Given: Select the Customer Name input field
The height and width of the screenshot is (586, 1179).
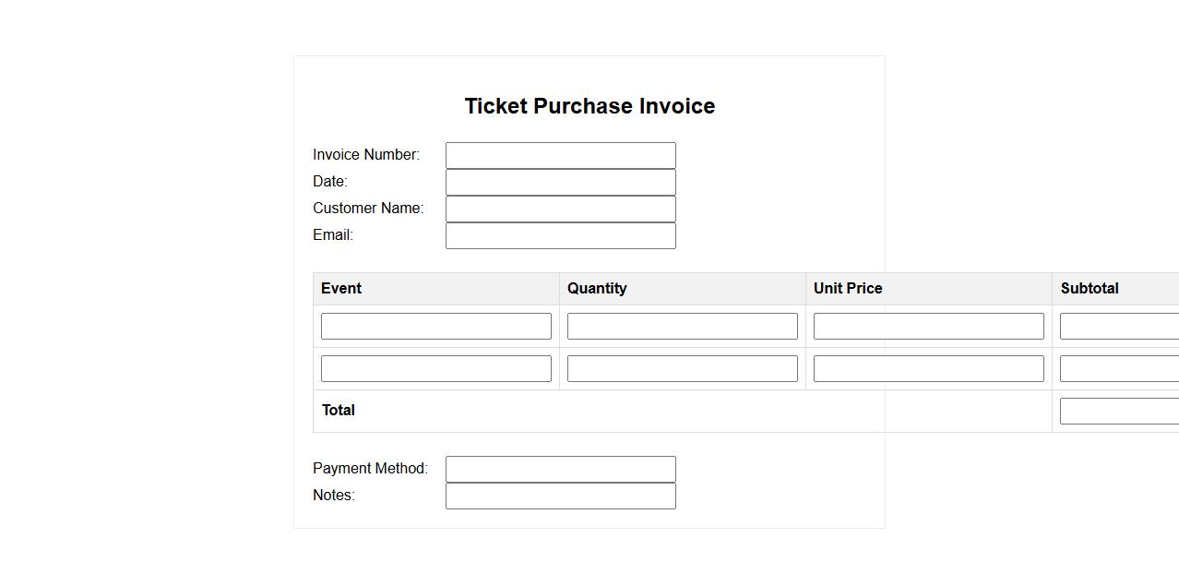Looking at the screenshot, I should click(x=560, y=209).
